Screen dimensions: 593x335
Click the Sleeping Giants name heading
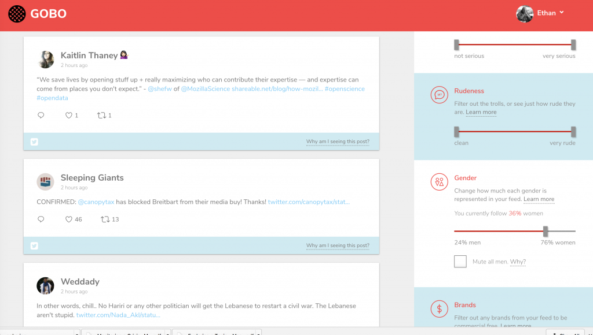pos(92,178)
